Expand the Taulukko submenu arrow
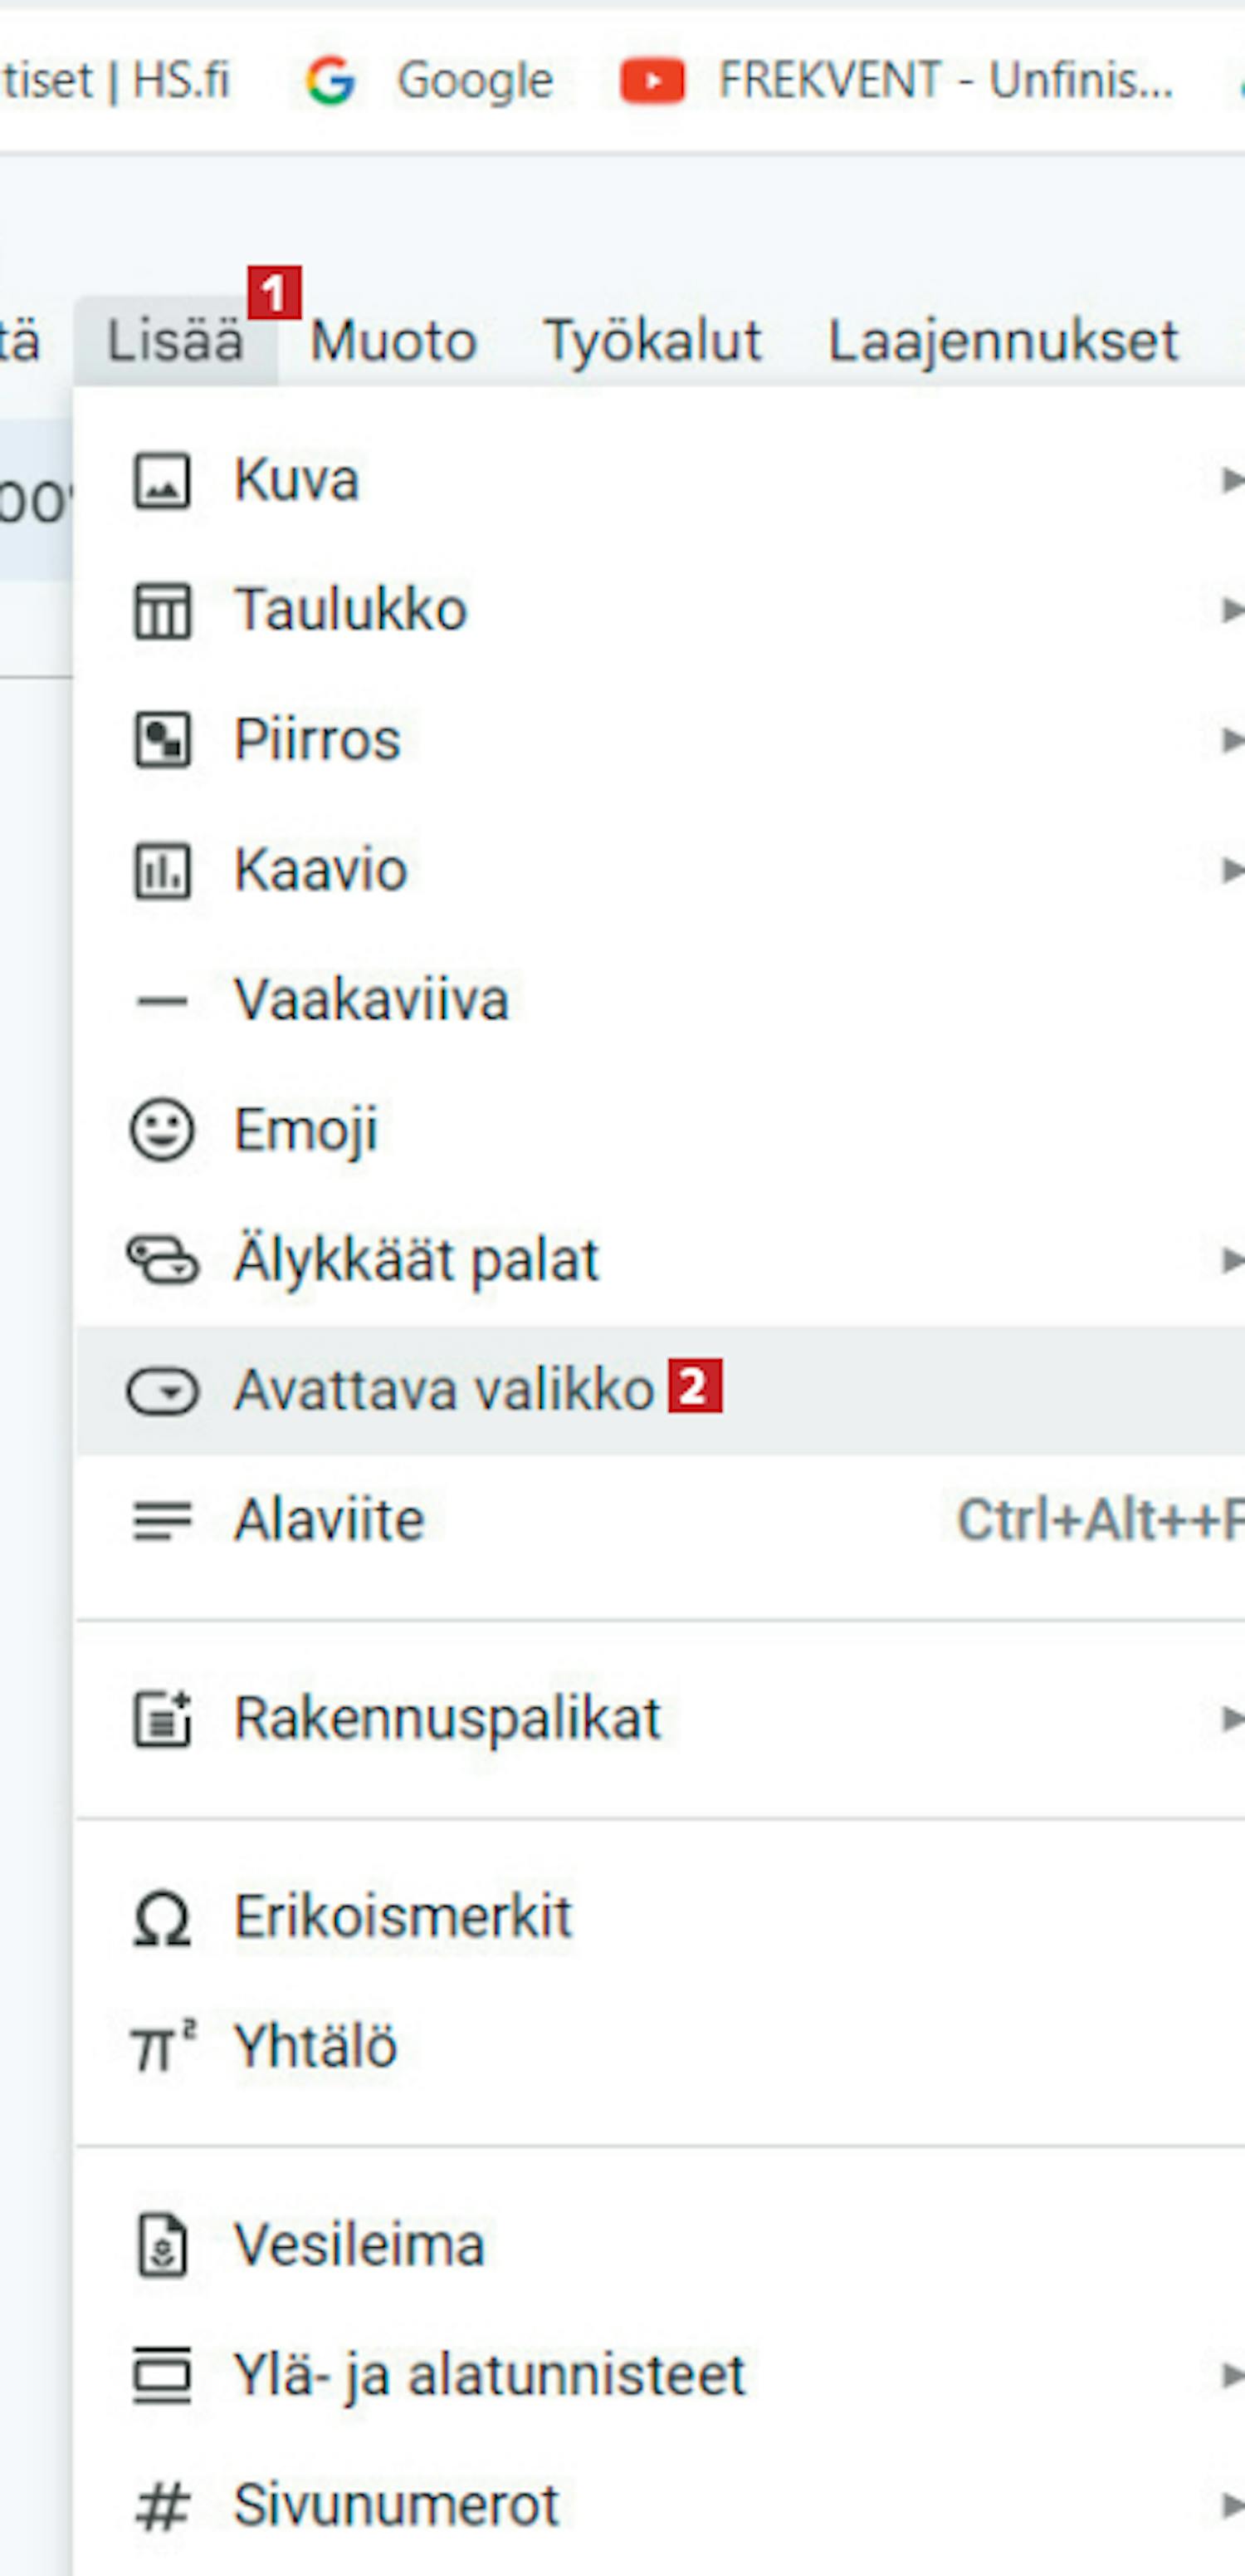The image size is (1245, 2576). click(1232, 611)
